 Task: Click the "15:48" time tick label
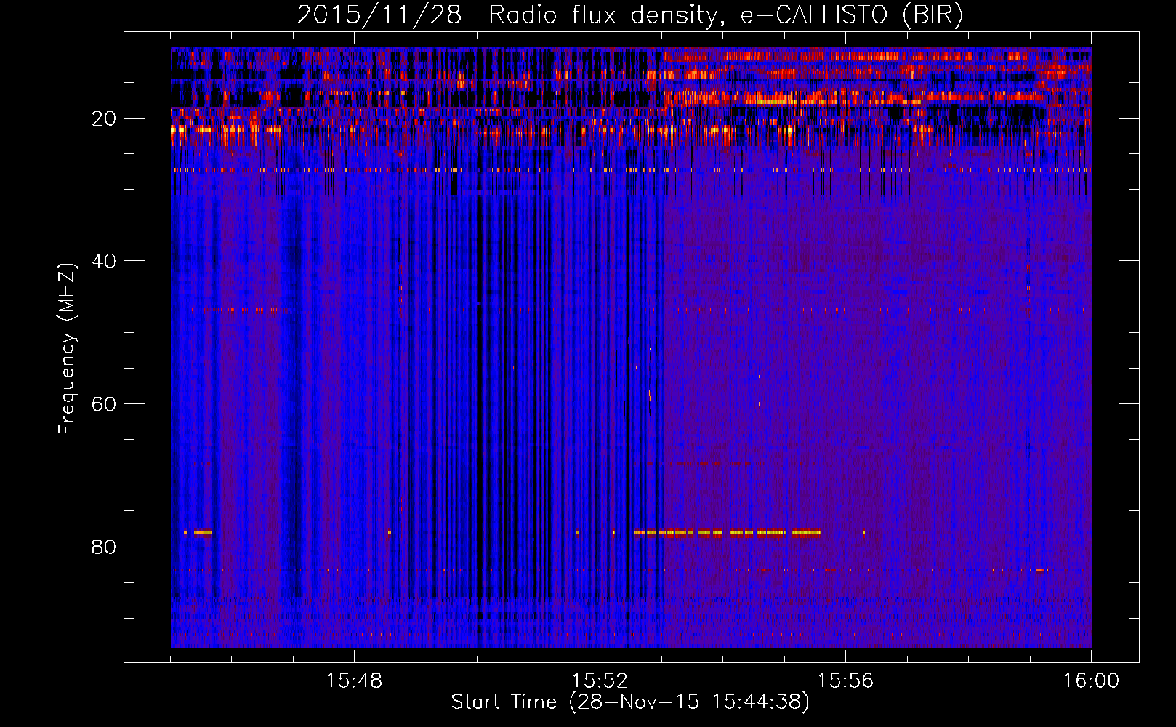354,681
